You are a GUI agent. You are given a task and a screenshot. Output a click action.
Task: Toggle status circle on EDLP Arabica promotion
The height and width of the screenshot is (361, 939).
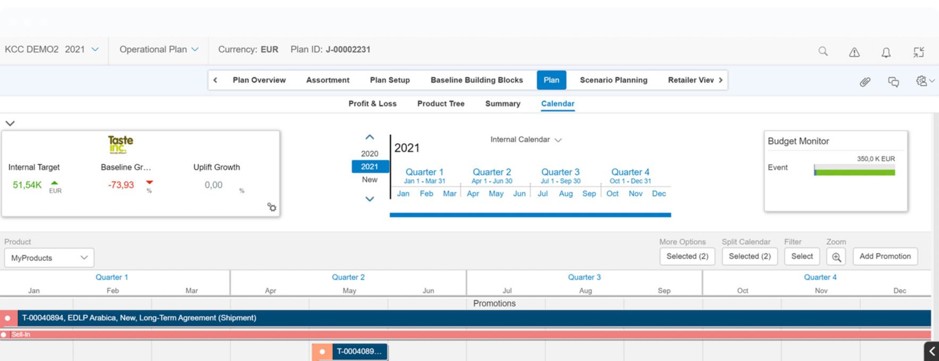(x=8, y=318)
